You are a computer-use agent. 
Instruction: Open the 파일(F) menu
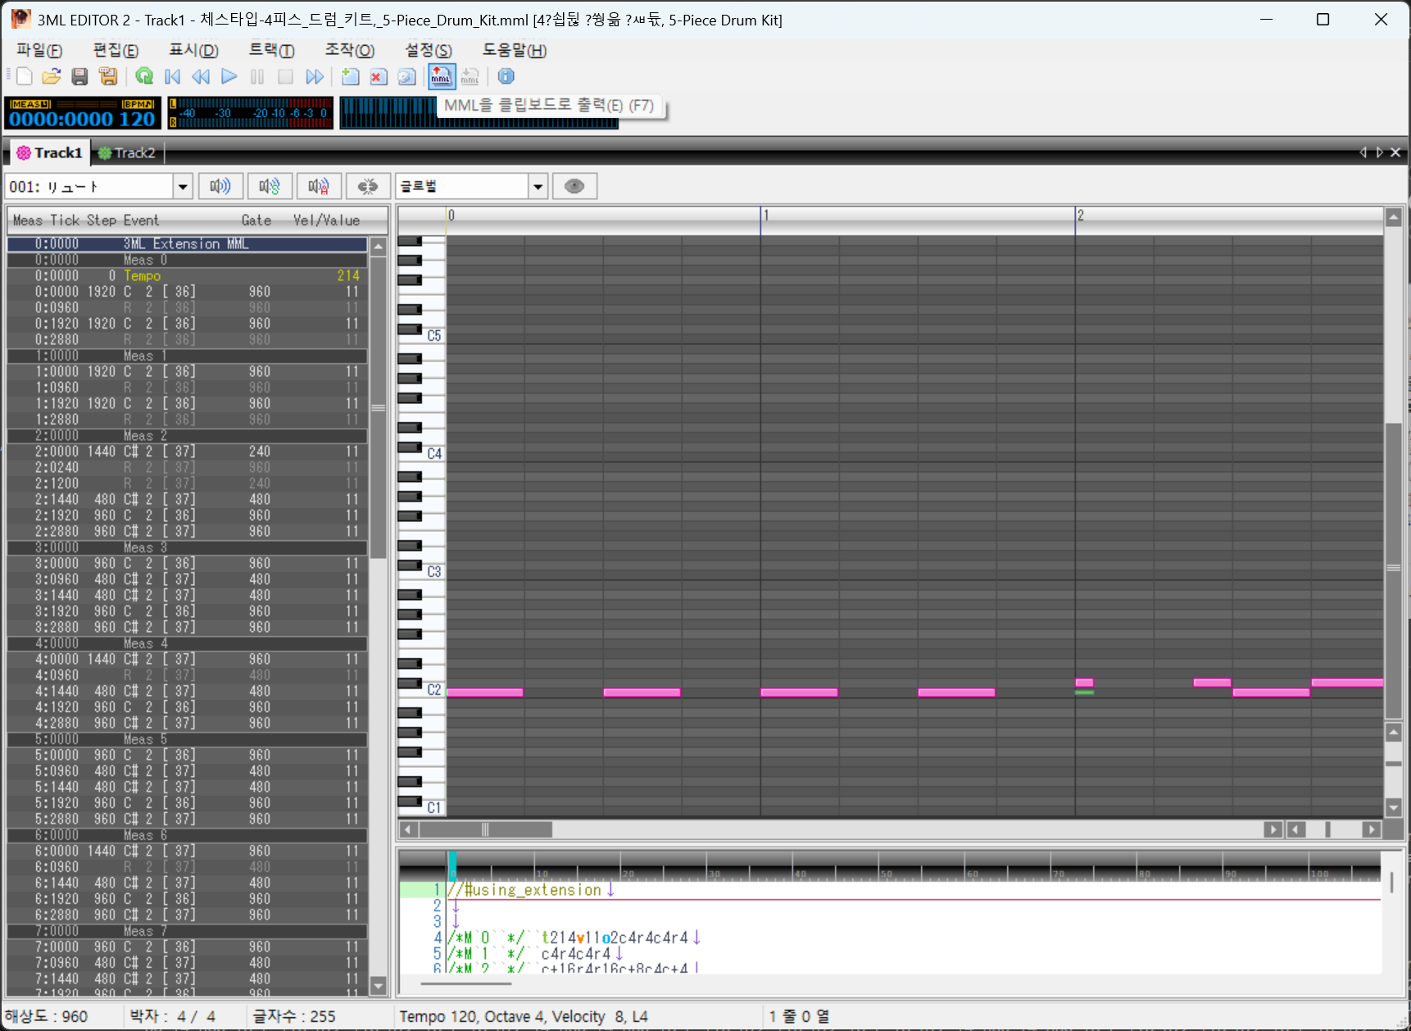39,50
